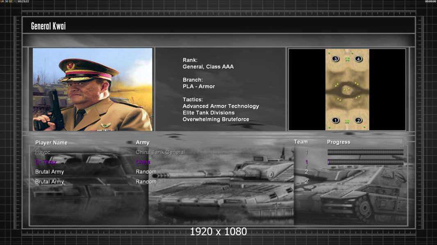Screen dimensions: 437x245
Task: Select start position 2 on the minimap
Action: coord(358,120)
